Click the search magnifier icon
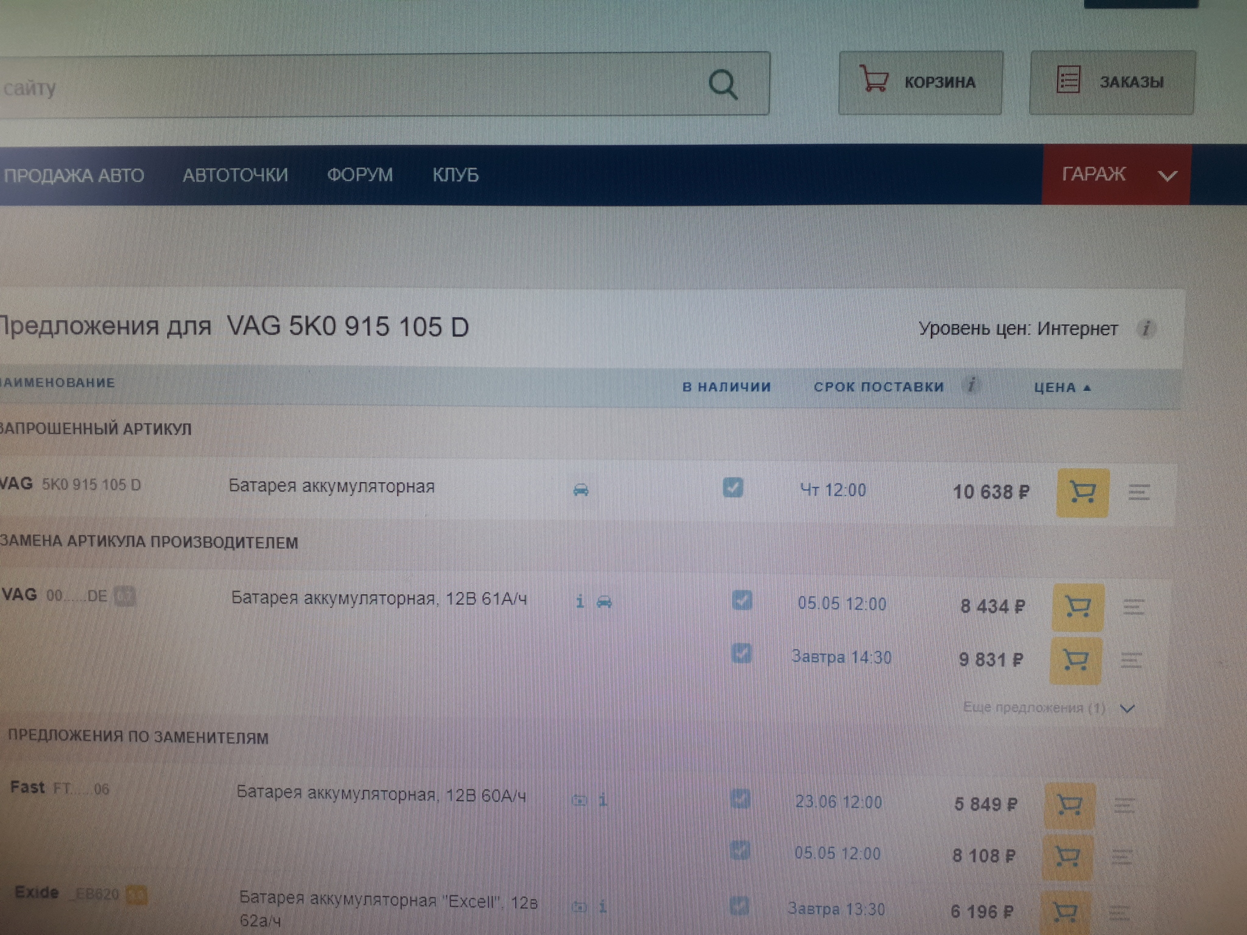Viewport: 1247px width, 935px height. click(723, 85)
